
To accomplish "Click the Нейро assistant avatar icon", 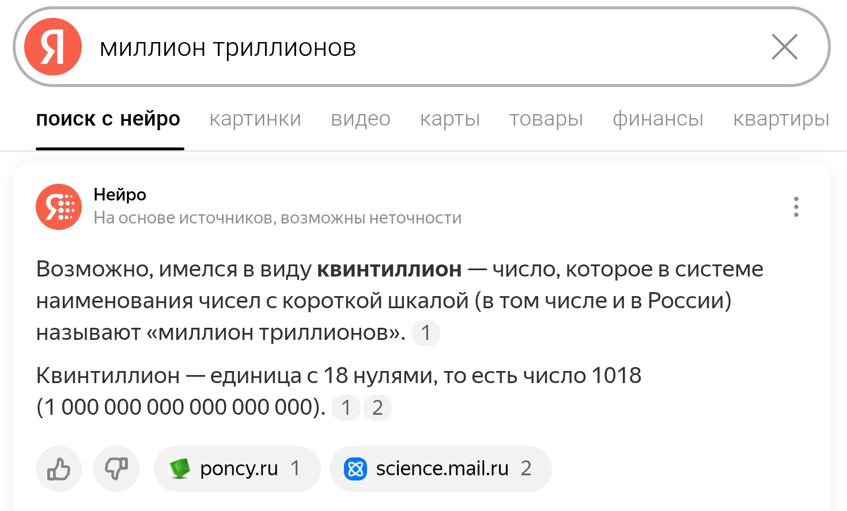I will pos(59,207).
